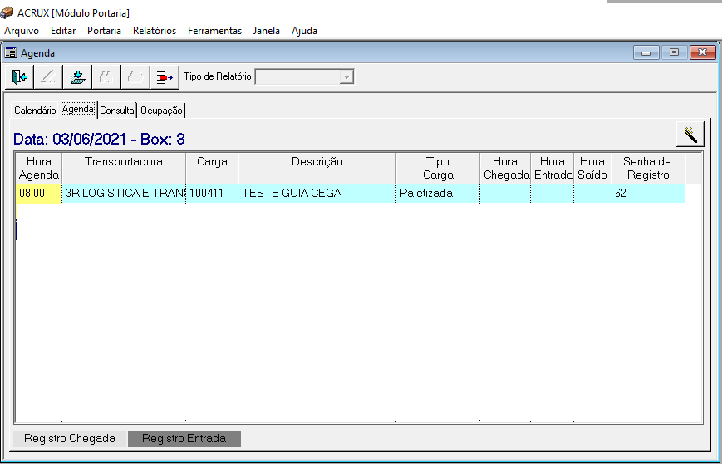Screen dimensions: 722x467
Task: Click the Descrição column header
Action: point(317,168)
